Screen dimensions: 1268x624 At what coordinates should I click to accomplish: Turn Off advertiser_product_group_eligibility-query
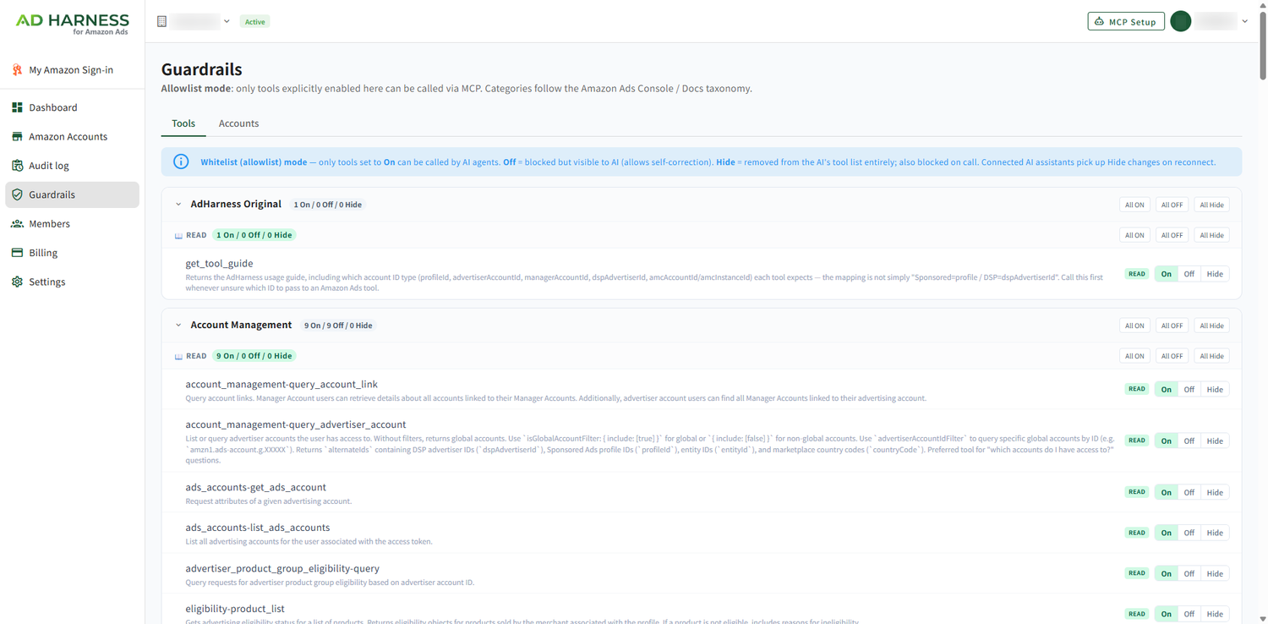(x=1189, y=573)
